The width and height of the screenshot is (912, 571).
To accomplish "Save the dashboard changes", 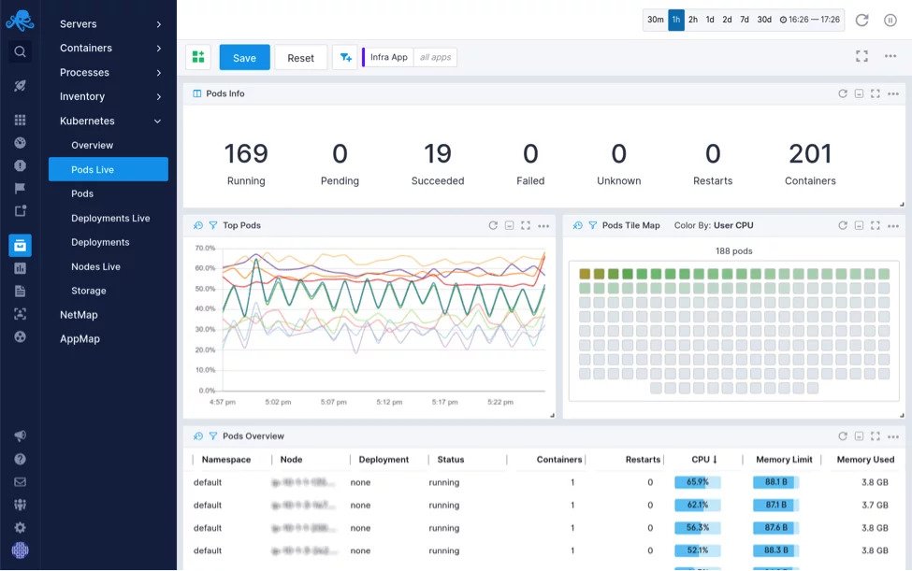I will pyautogui.click(x=244, y=57).
